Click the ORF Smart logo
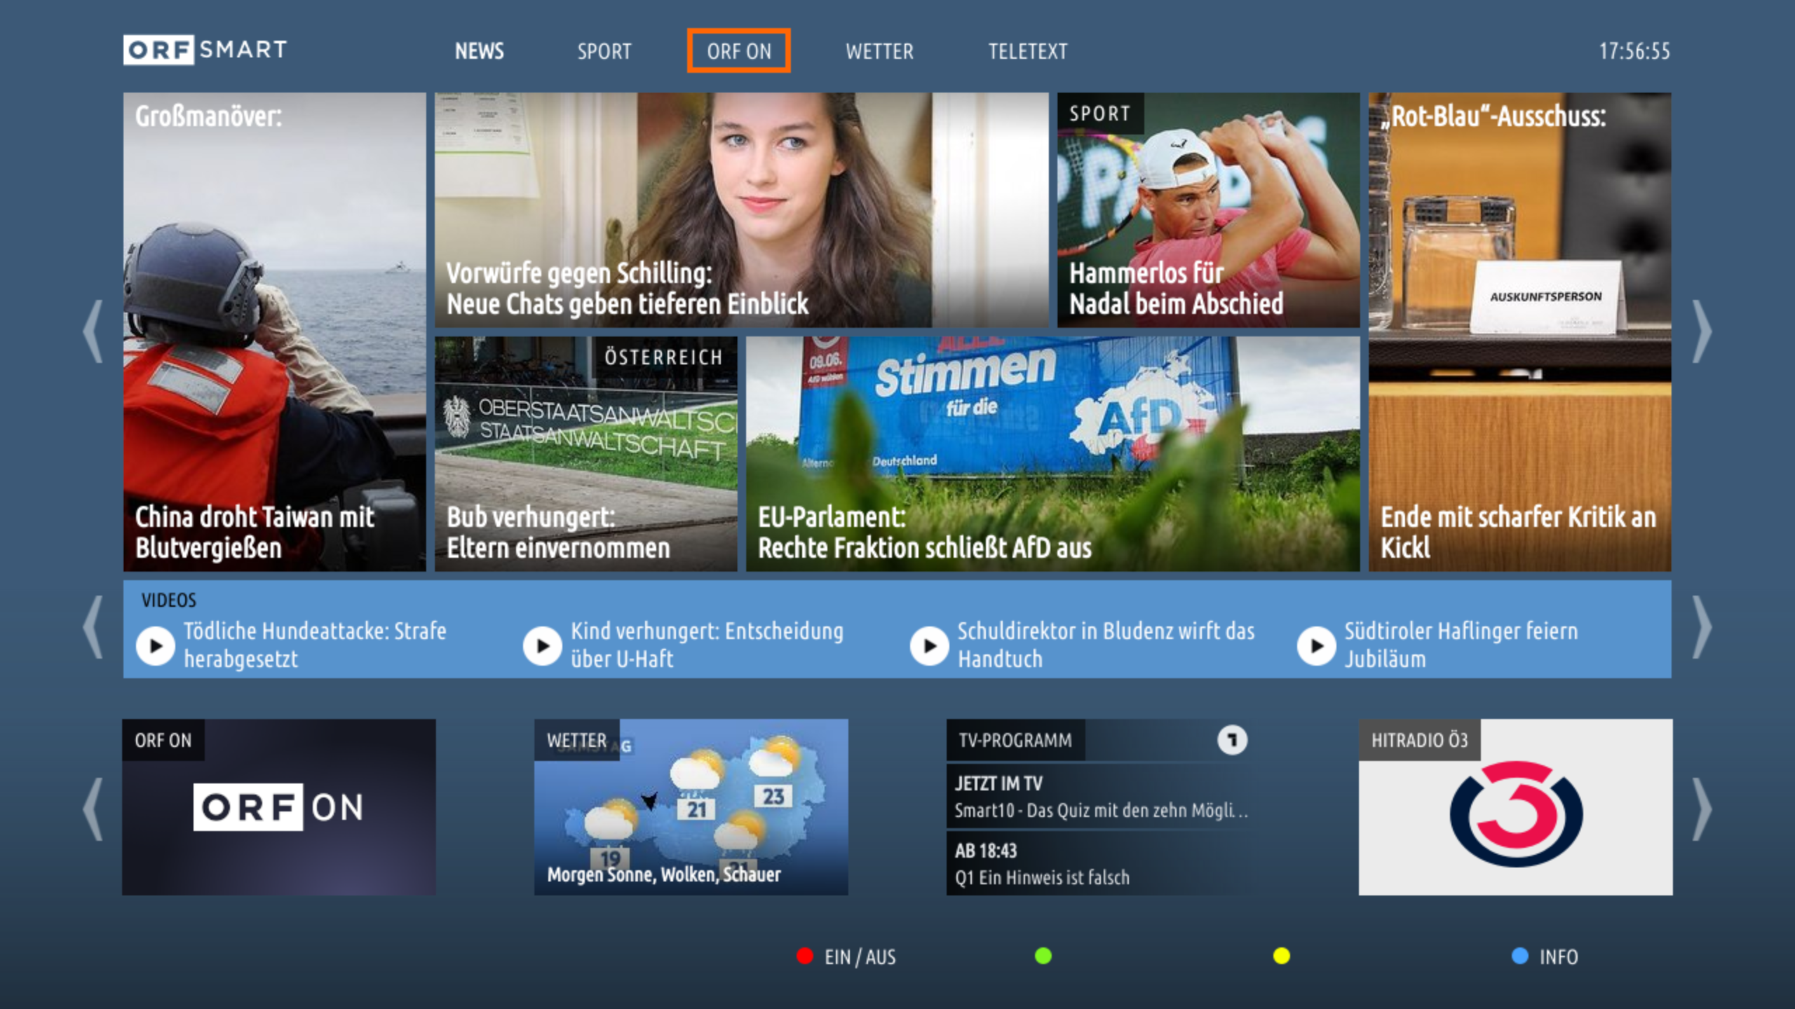This screenshot has height=1009, width=1795. pos(205,50)
